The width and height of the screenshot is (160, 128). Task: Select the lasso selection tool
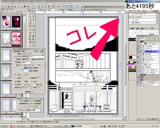pyautogui.click(x=33, y=13)
